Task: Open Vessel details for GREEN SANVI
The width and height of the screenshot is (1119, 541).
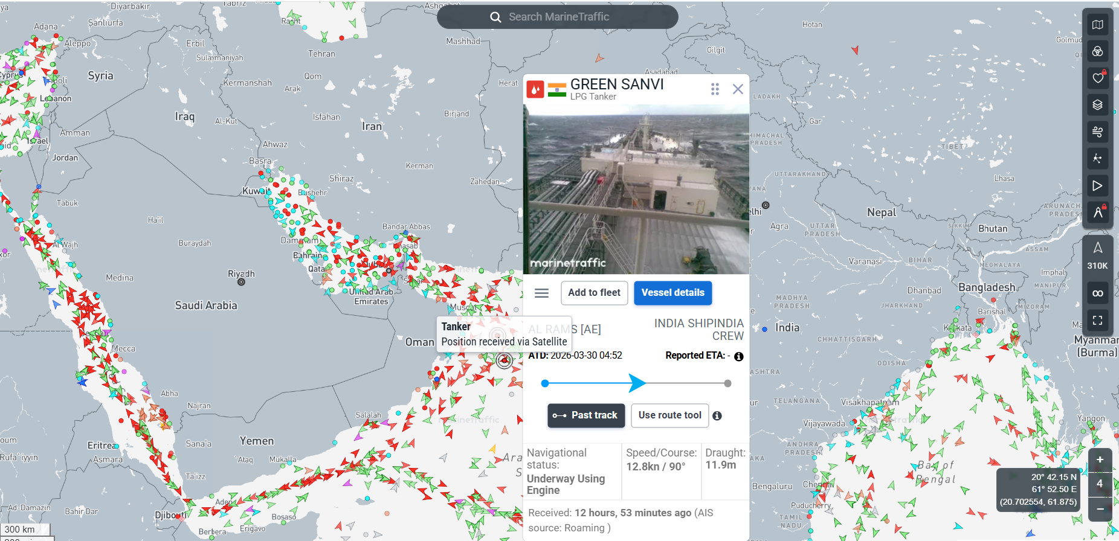Action: 672,293
